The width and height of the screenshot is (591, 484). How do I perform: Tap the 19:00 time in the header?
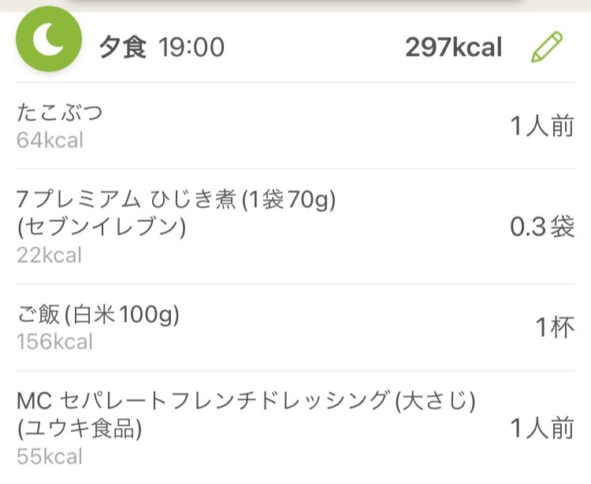pos(191,47)
